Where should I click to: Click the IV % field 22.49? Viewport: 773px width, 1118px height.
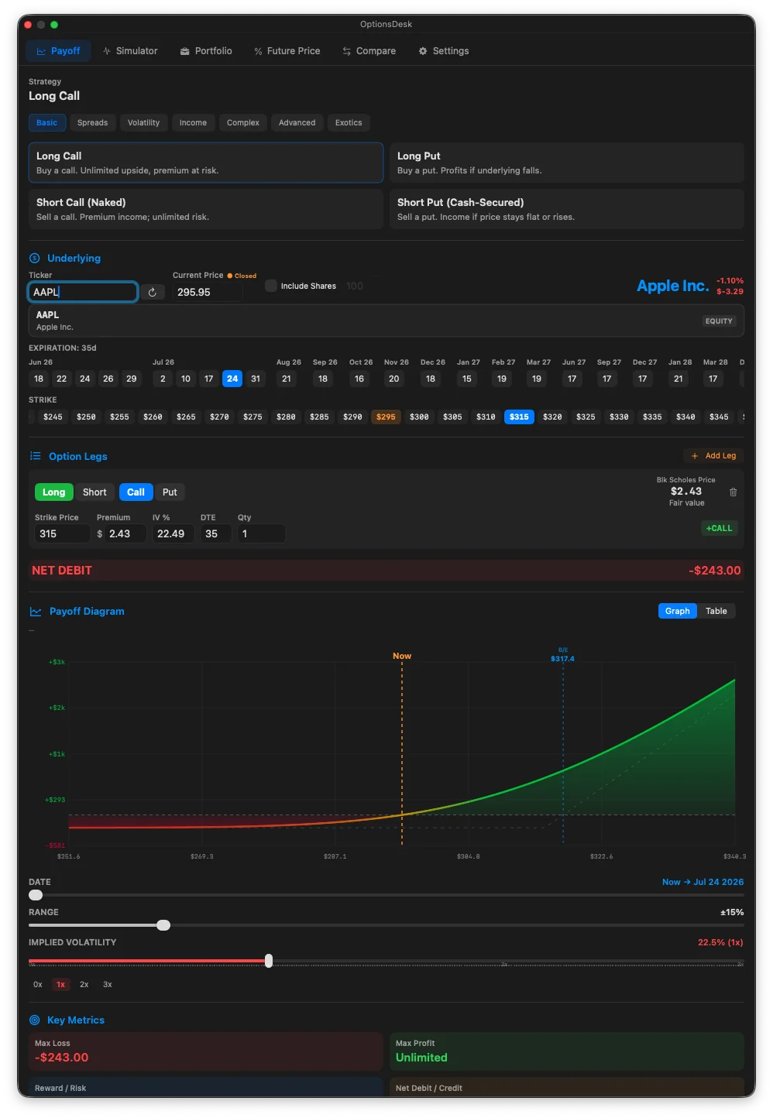[173, 533]
